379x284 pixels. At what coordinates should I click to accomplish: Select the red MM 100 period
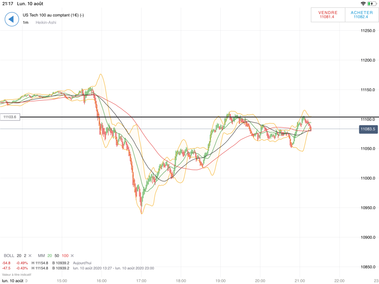tap(65, 256)
